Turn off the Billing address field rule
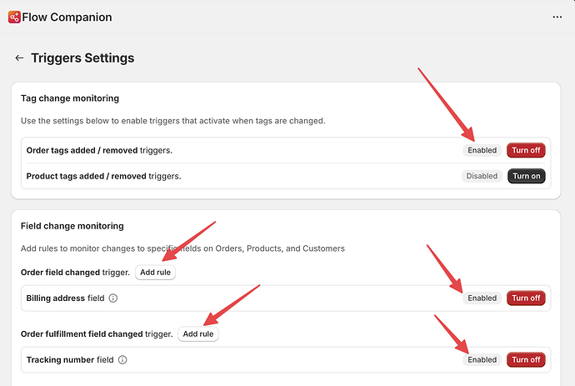This screenshot has height=386, width=575. point(526,298)
